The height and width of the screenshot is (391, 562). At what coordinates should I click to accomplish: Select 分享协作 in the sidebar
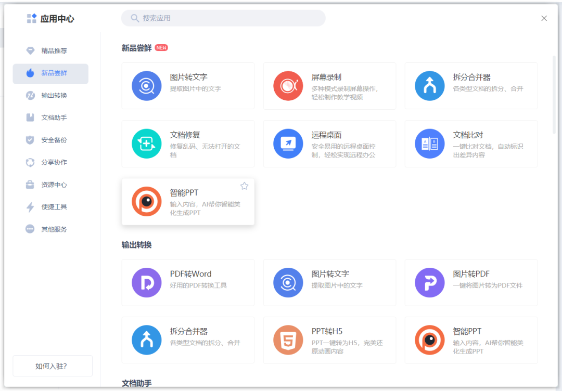[50, 162]
